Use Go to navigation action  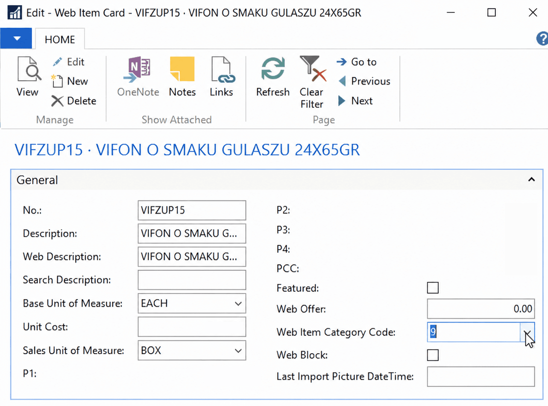pyautogui.click(x=357, y=62)
